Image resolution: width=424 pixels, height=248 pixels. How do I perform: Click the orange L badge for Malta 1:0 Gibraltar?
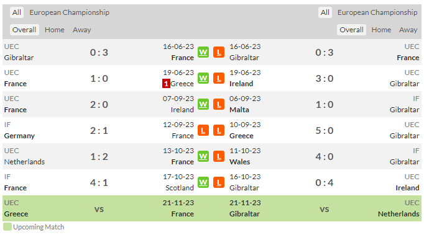219,104
